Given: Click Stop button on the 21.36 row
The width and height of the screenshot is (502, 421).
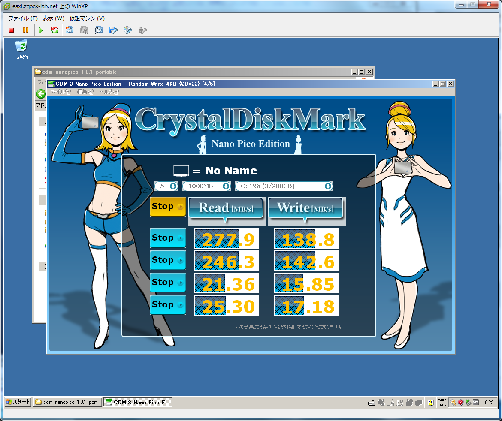Looking at the screenshot, I should tap(168, 282).
